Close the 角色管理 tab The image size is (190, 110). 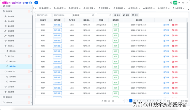[x=65, y=8]
